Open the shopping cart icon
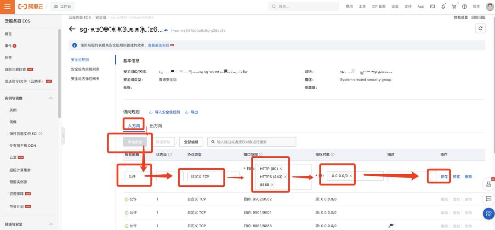 [x=454, y=6]
